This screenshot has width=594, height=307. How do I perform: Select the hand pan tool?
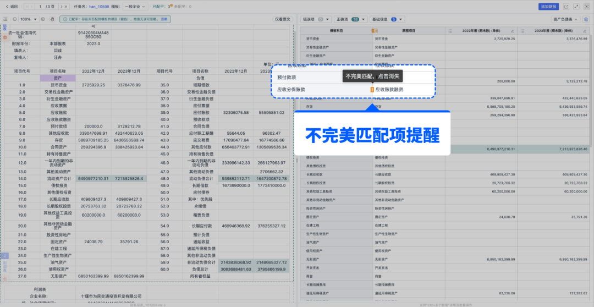52,19
